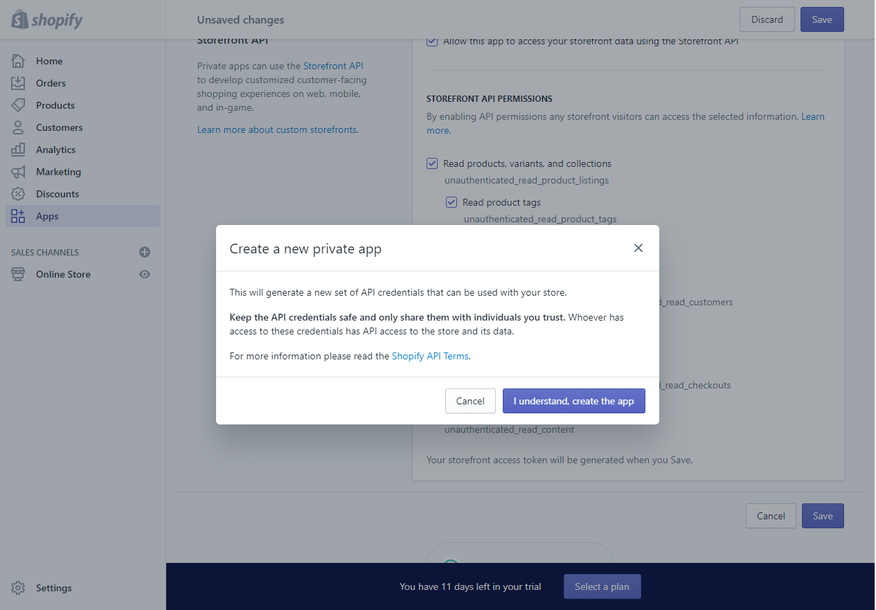Click the Customers person icon

pos(18,127)
